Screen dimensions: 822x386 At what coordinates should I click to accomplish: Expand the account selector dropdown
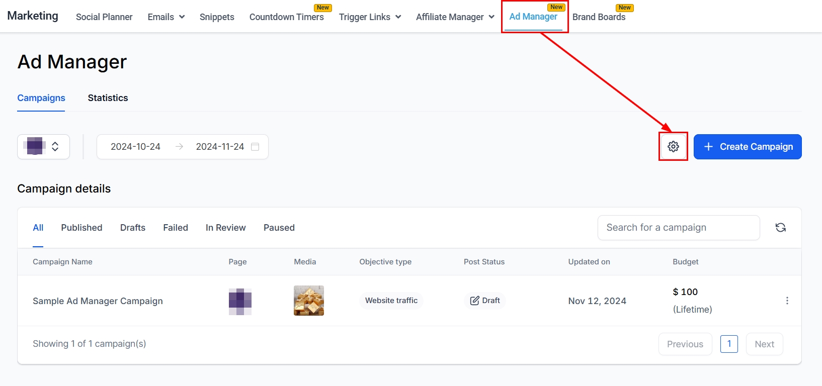43,147
